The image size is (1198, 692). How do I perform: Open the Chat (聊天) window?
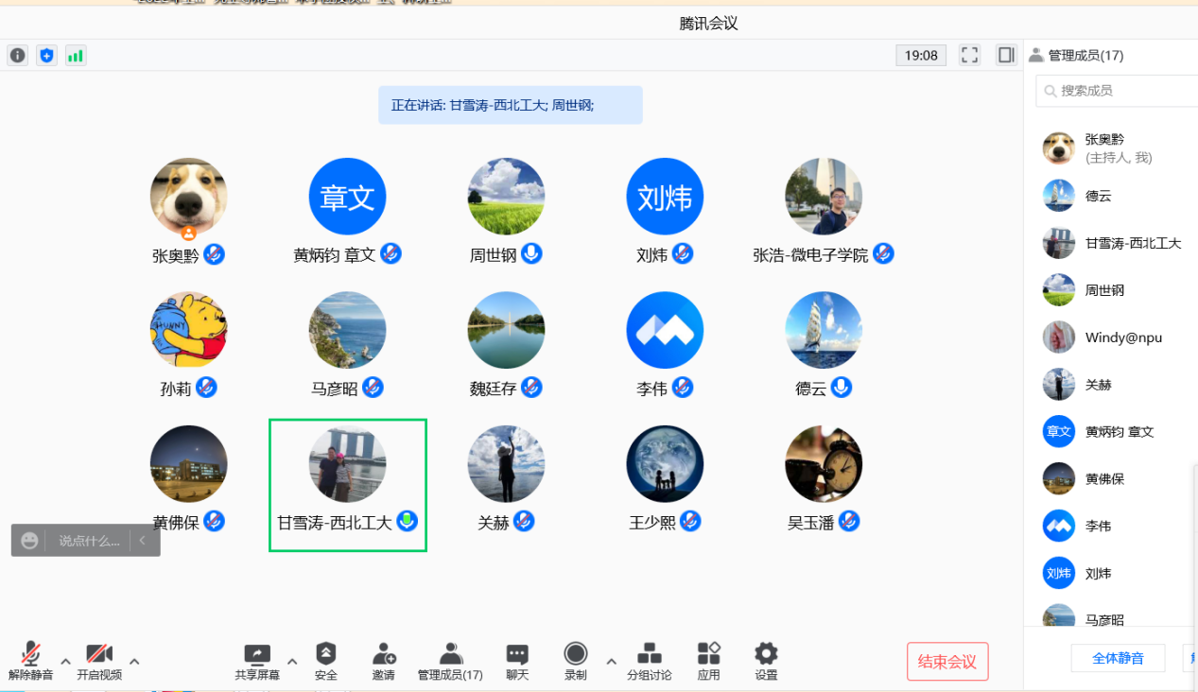click(x=517, y=662)
